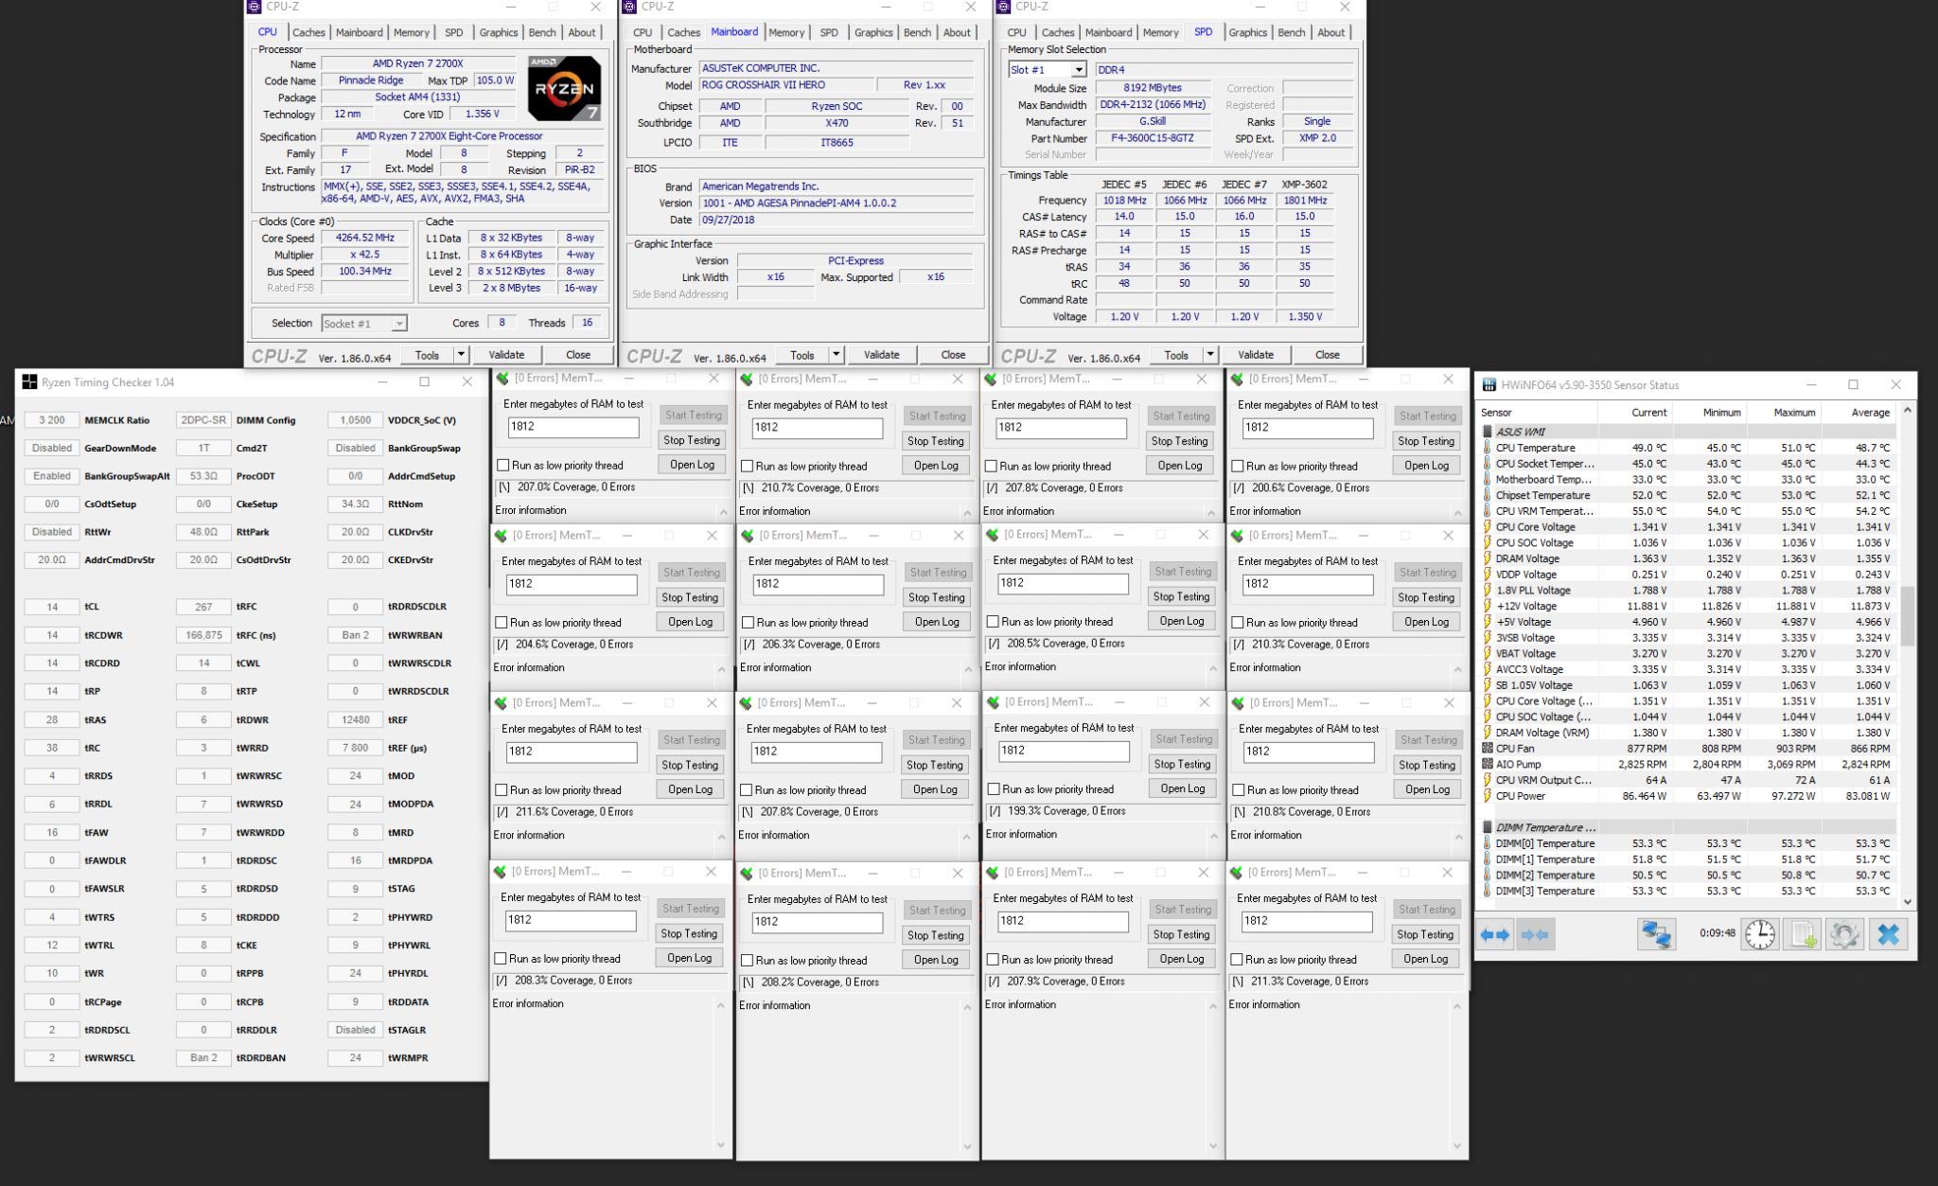Click HWiNFO collapse columns arrows icon
This screenshot has height=1186, width=1938.
(1534, 934)
